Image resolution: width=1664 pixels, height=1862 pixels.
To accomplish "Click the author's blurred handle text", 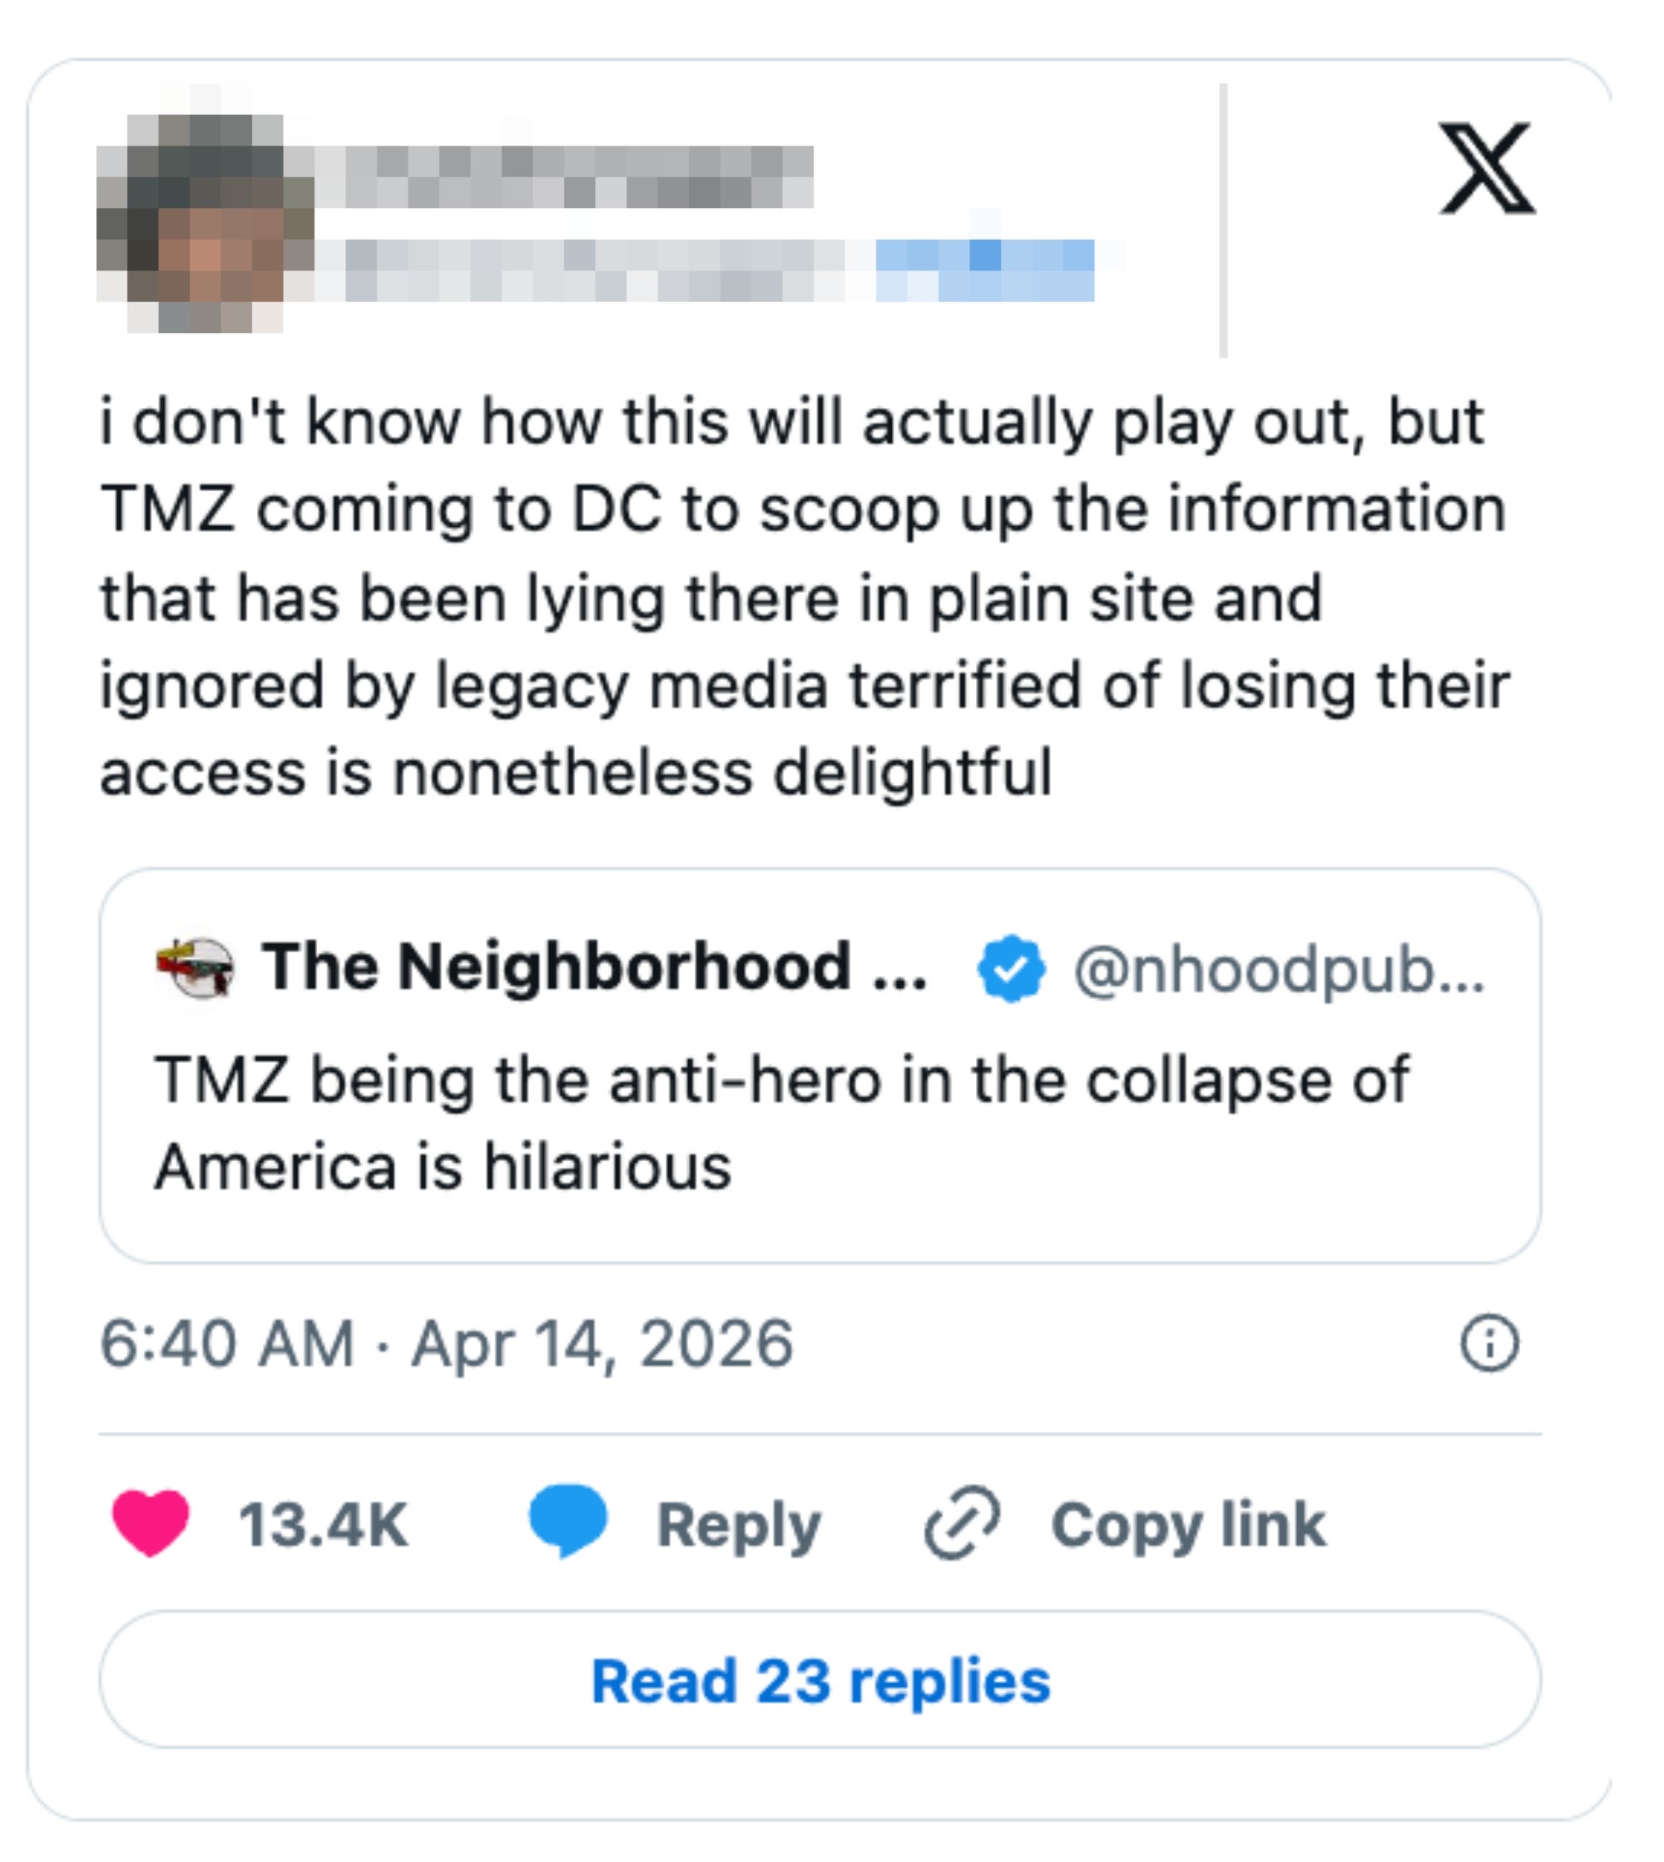I will coord(594,270).
